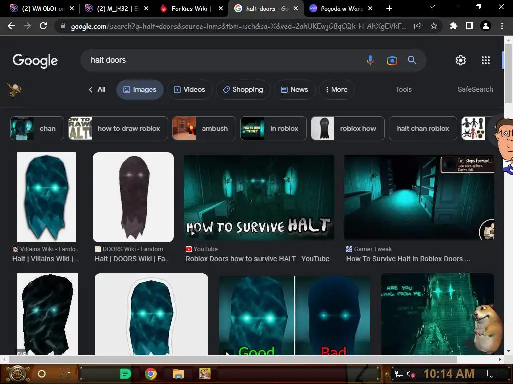The width and height of the screenshot is (513, 384).
Task: Search by image with Google Lens camera icon
Action: click(x=392, y=60)
